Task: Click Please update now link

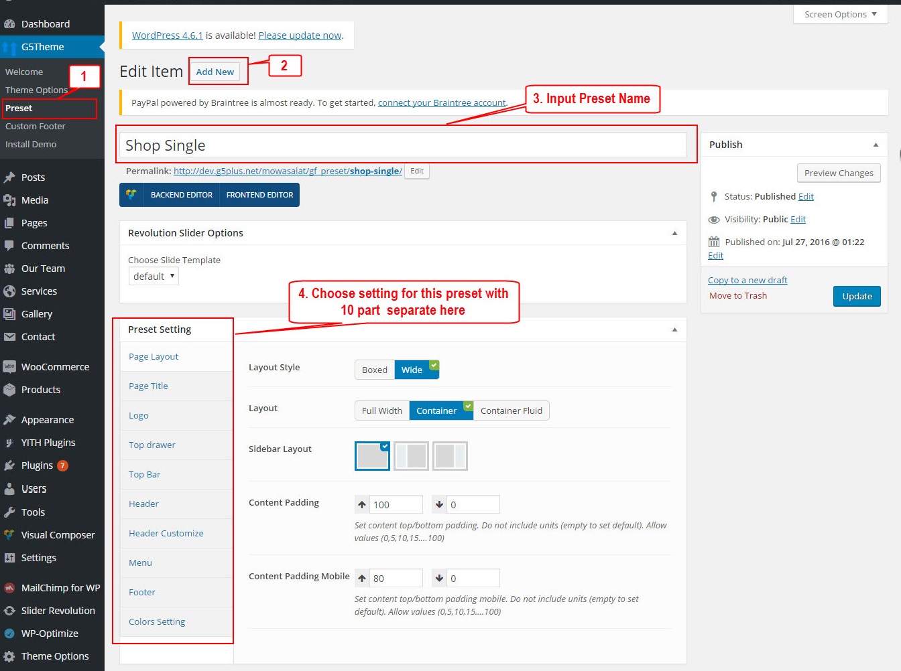Action: click(300, 35)
